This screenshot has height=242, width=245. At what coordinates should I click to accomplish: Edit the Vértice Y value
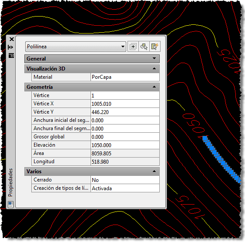pyautogui.click(x=125, y=112)
